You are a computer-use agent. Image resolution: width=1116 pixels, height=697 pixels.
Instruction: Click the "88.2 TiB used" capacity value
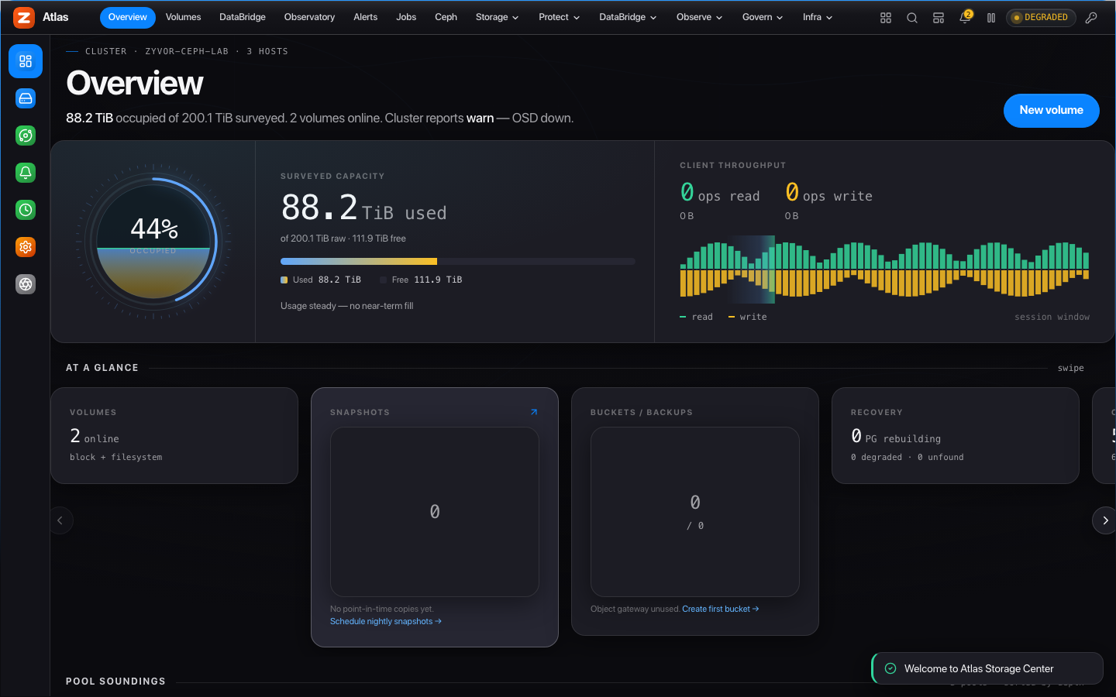click(363, 208)
